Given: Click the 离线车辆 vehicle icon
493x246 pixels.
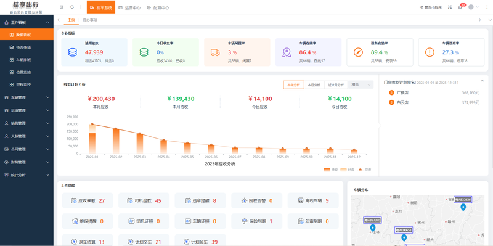Looking at the screenshot, I should pyautogui.click(x=300, y=200).
